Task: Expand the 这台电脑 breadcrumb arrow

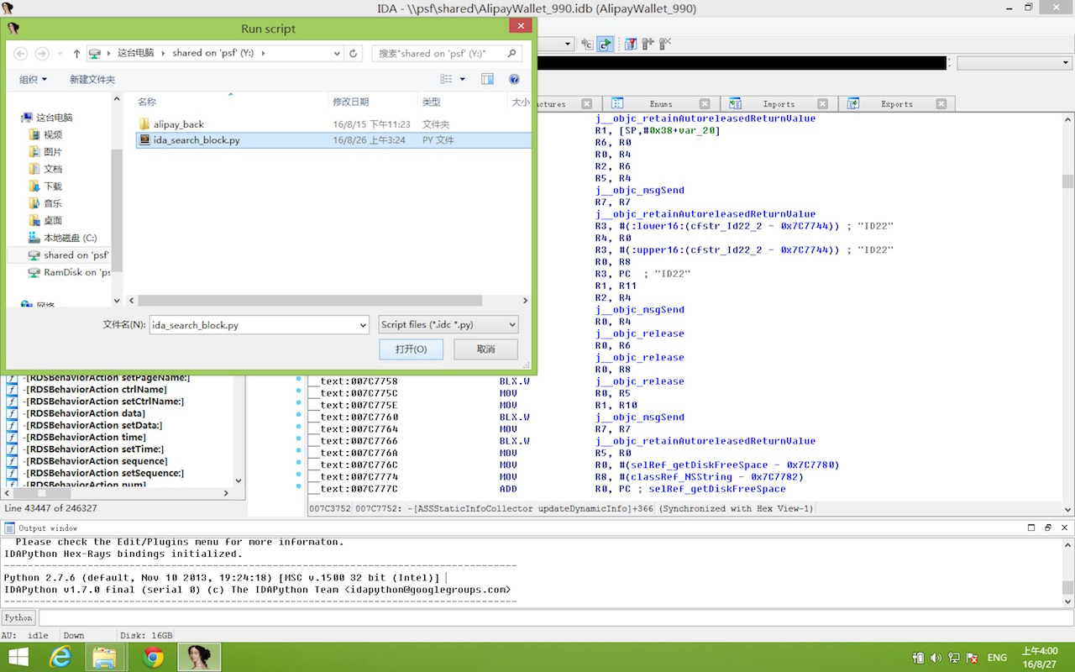Action: click(164, 53)
